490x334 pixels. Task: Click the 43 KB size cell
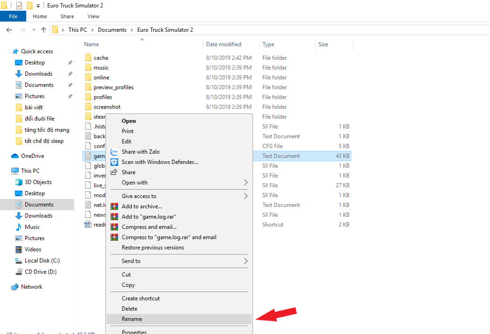(x=342, y=156)
